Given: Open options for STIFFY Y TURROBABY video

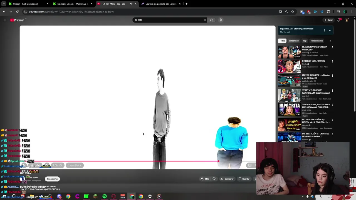Looking at the screenshot, I should pos(332,91).
